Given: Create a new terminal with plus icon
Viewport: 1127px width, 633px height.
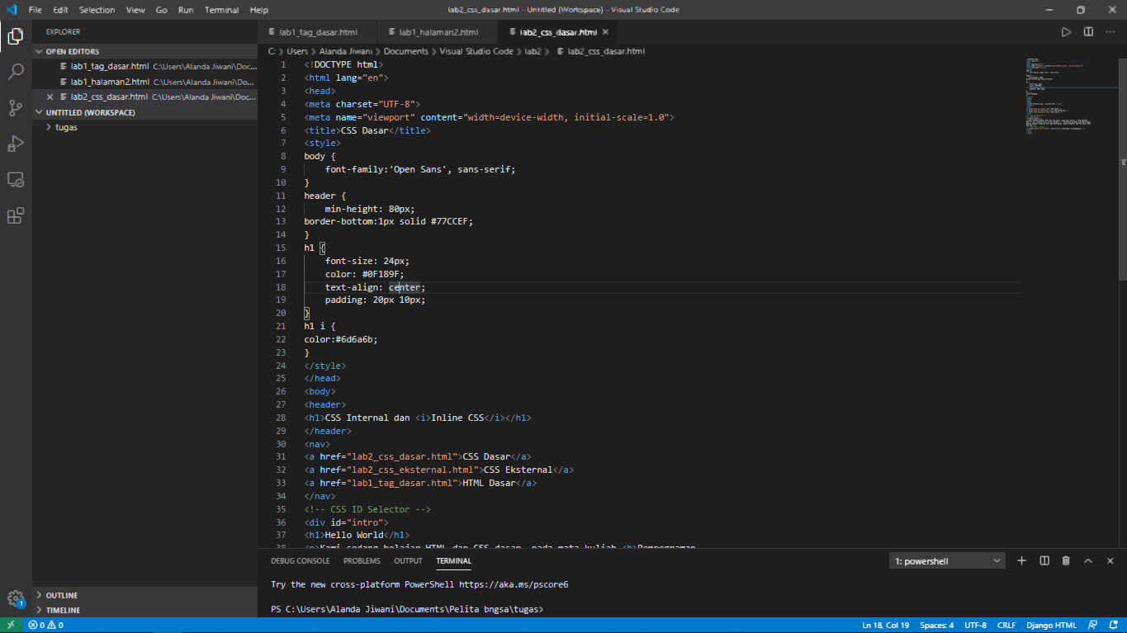Looking at the screenshot, I should point(1022,561).
